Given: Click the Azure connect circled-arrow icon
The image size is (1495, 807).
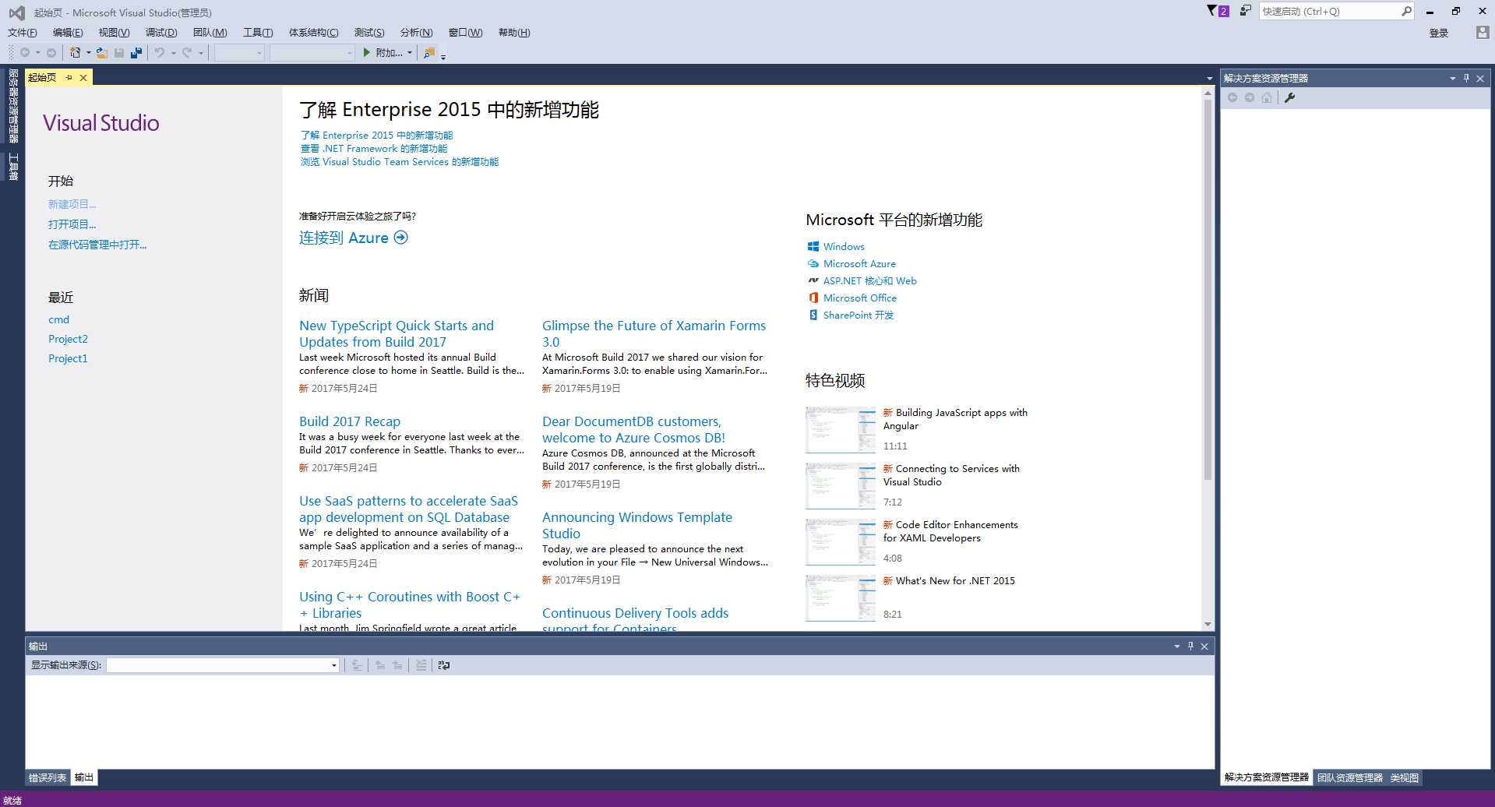Looking at the screenshot, I should pyautogui.click(x=400, y=238).
